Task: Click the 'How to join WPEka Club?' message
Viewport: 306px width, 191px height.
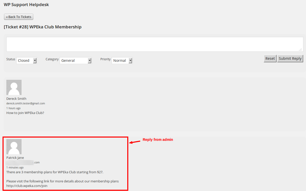Action: [25, 113]
